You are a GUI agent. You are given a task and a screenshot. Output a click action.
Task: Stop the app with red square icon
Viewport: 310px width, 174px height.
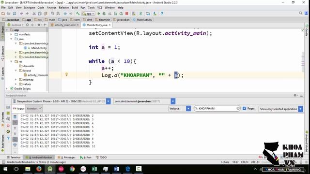tap(127, 14)
